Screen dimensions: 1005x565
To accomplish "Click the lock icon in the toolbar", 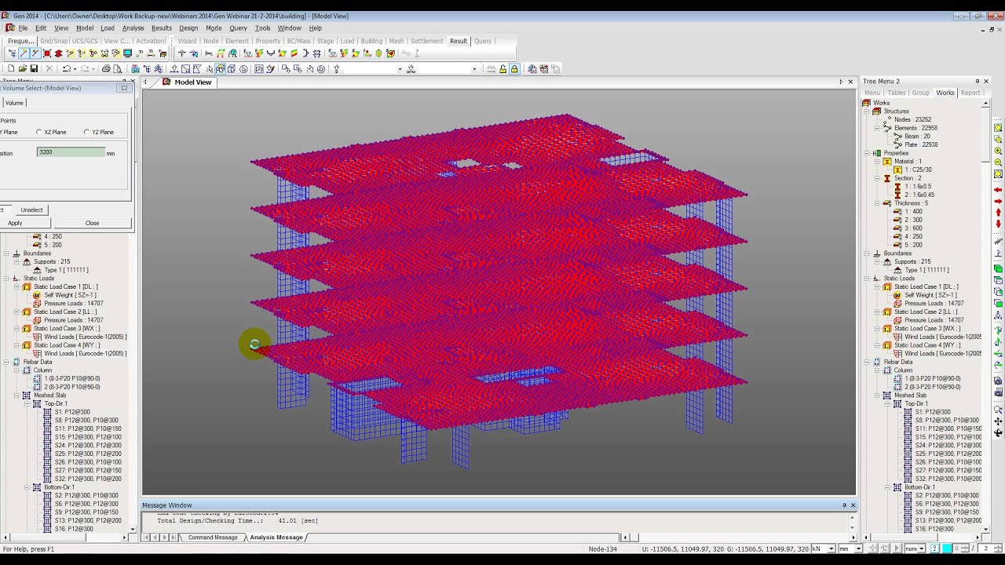I will (x=514, y=69).
